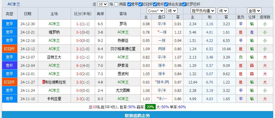Open the 维罗纳 team link
The height and width of the screenshot is (118, 275).
54,32
